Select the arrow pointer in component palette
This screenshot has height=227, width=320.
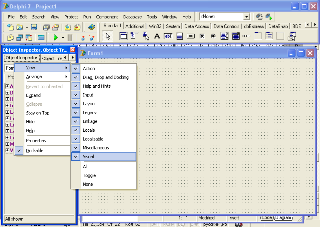(x=108, y=36)
